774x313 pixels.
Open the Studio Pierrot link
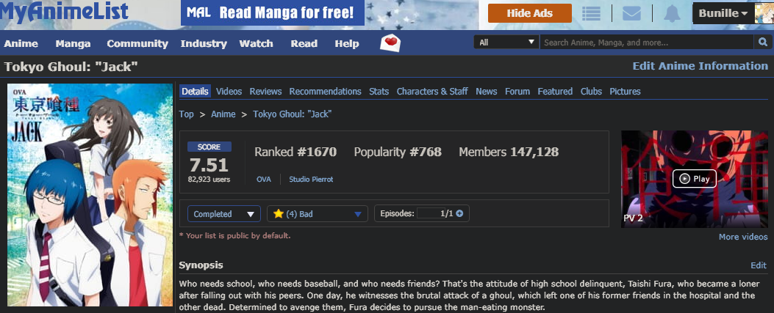[x=311, y=179]
